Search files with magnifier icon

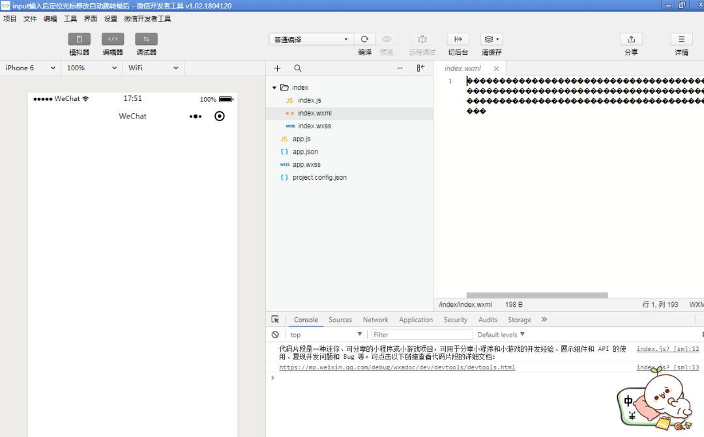pyautogui.click(x=298, y=68)
